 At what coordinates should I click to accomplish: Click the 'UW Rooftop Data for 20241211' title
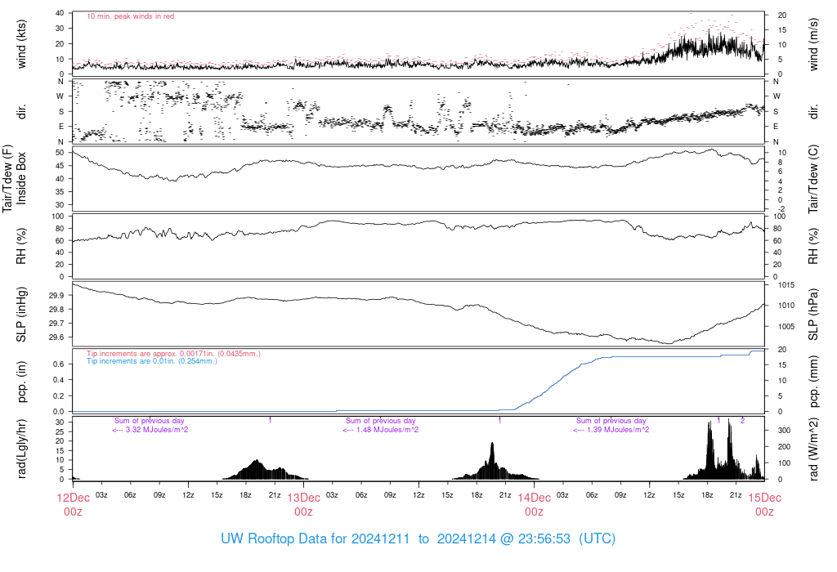coord(315,539)
